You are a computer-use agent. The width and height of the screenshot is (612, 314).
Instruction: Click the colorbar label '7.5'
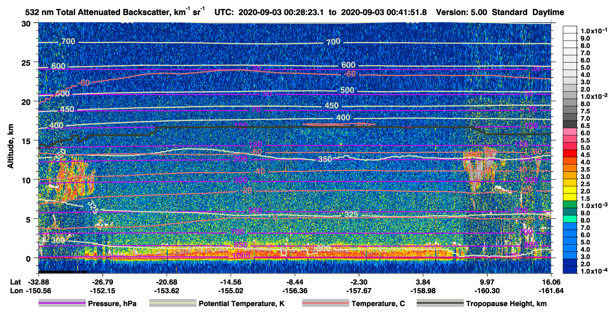(586, 111)
